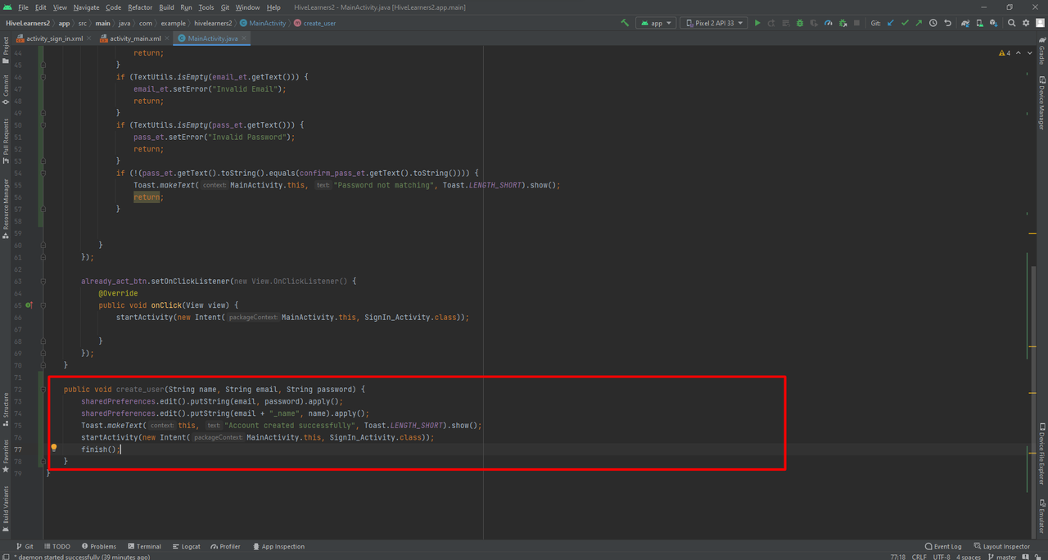Open the app run configuration dropdown

click(x=656, y=23)
